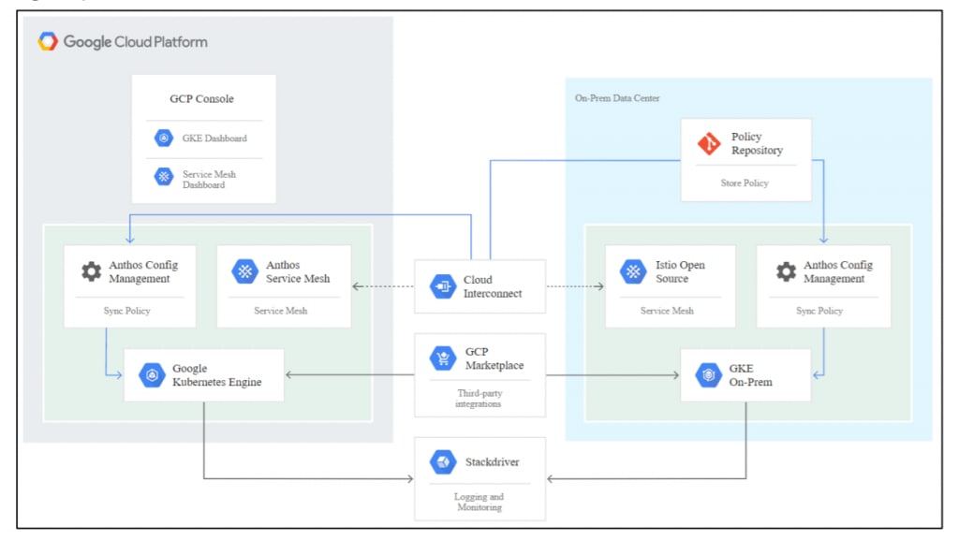Click the gear icon of cloud-side Anthos Config Management
The width and height of the screenshot is (959, 540).
pyautogui.click(x=91, y=272)
